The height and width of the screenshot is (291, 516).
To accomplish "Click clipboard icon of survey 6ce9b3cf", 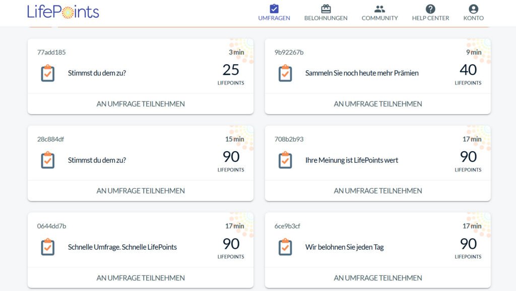I will (285, 247).
